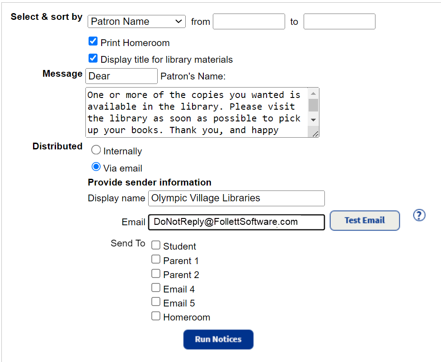Select the Via email distribution option
Image resolution: width=441 pixels, height=362 pixels.
[95, 167]
